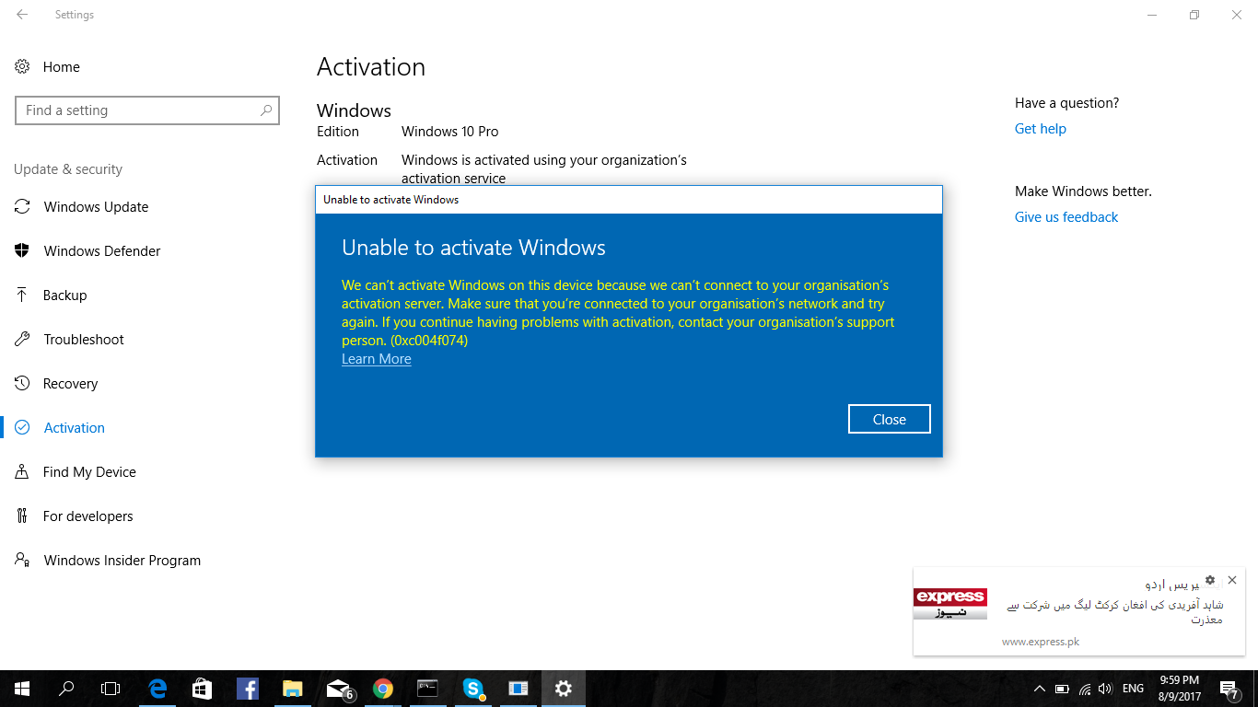Close the Unable to activate Windows dialog
Image resolution: width=1258 pixels, height=707 pixels.
point(890,419)
